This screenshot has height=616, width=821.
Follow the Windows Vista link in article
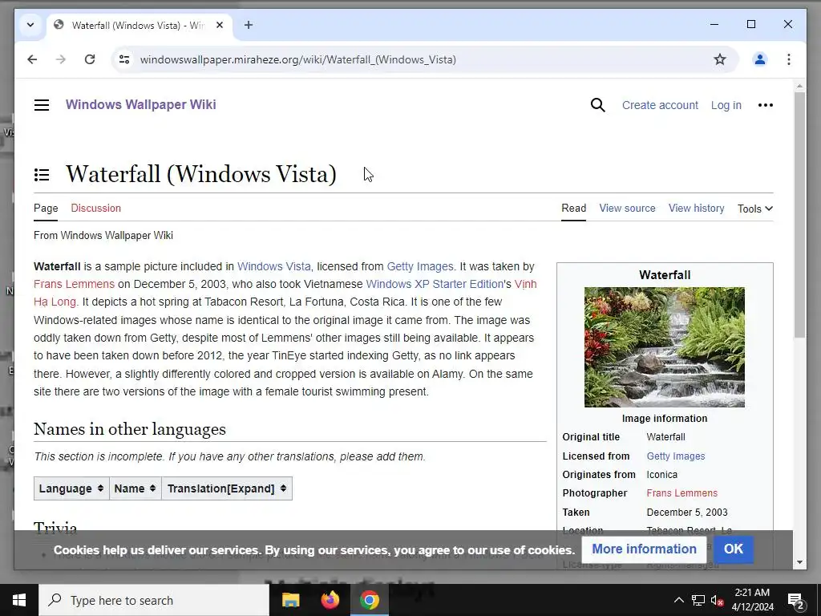point(274,266)
